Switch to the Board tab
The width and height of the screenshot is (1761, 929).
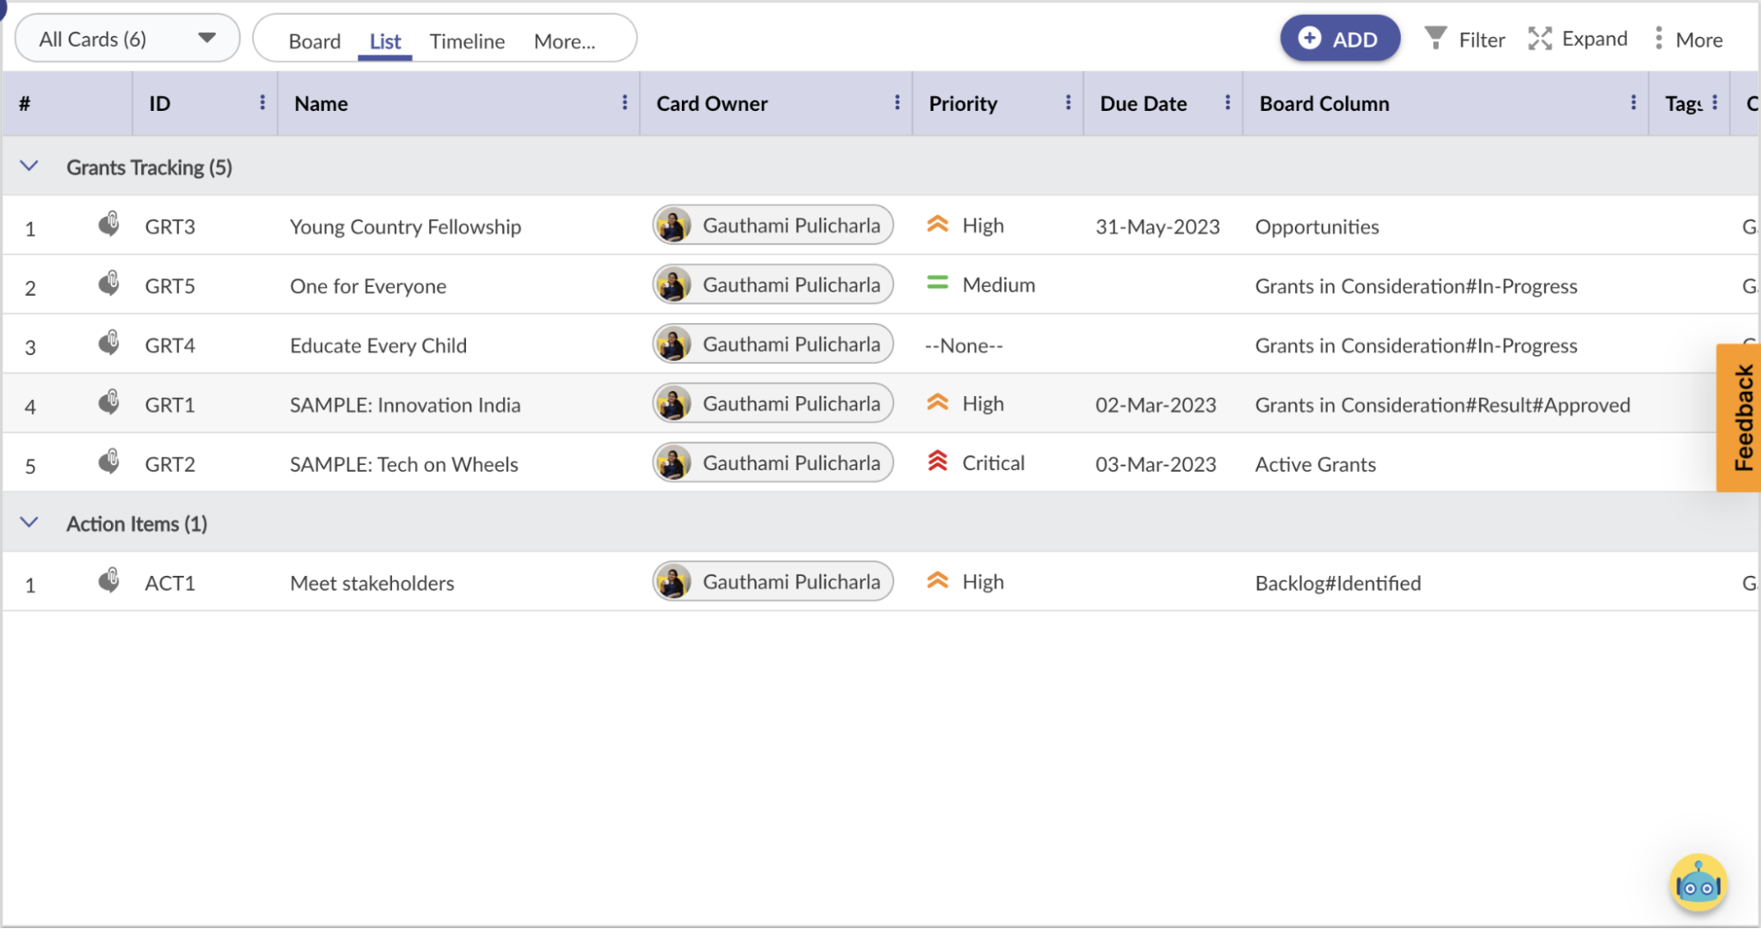pos(314,41)
